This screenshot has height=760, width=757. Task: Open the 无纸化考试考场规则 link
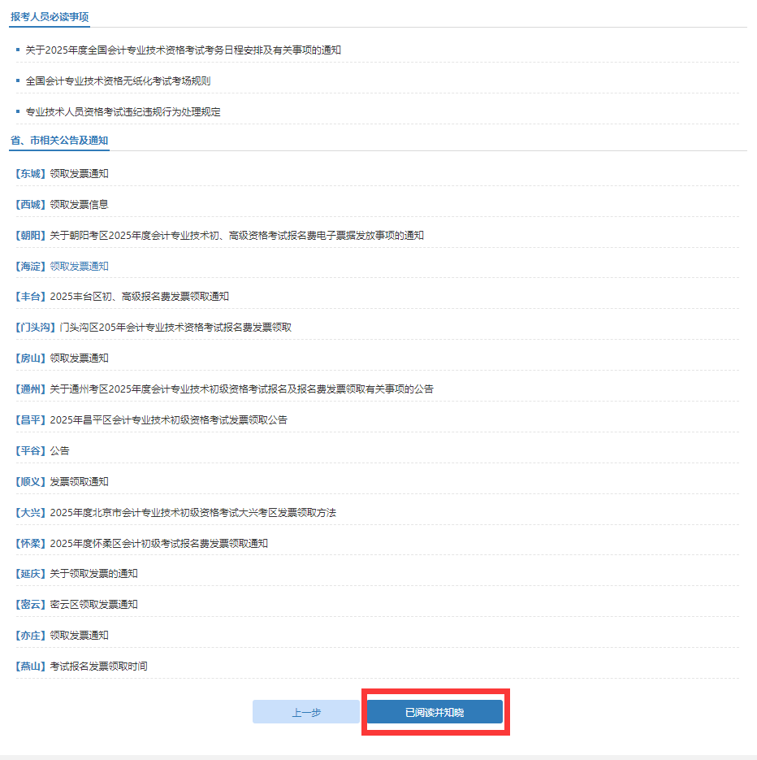coord(118,81)
